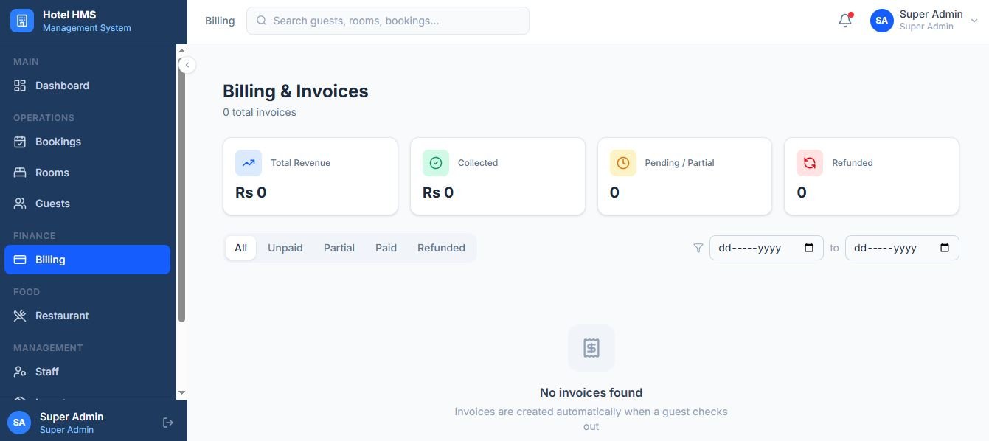Click the Billing & Invoices heading

(296, 91)
